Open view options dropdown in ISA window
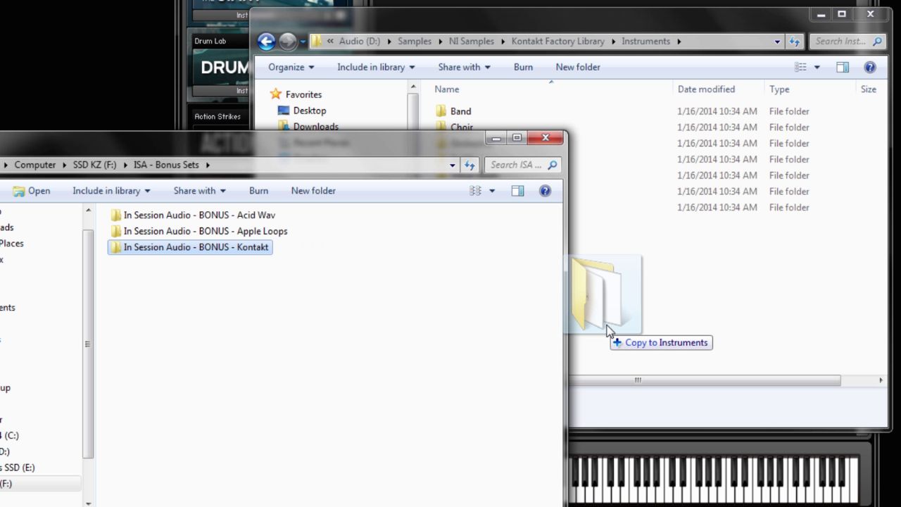The height and width of the screenshot is (507, 901). pyautogui.click(x=491, y=191)
